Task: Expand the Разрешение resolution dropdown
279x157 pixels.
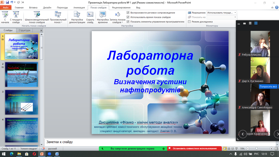Action: click(235, 13)
